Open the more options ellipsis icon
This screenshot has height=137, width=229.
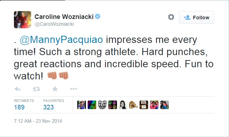73,89
